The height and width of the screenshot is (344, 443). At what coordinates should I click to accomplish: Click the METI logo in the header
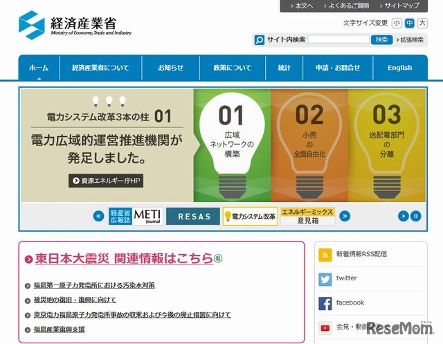tap(75, 26)
